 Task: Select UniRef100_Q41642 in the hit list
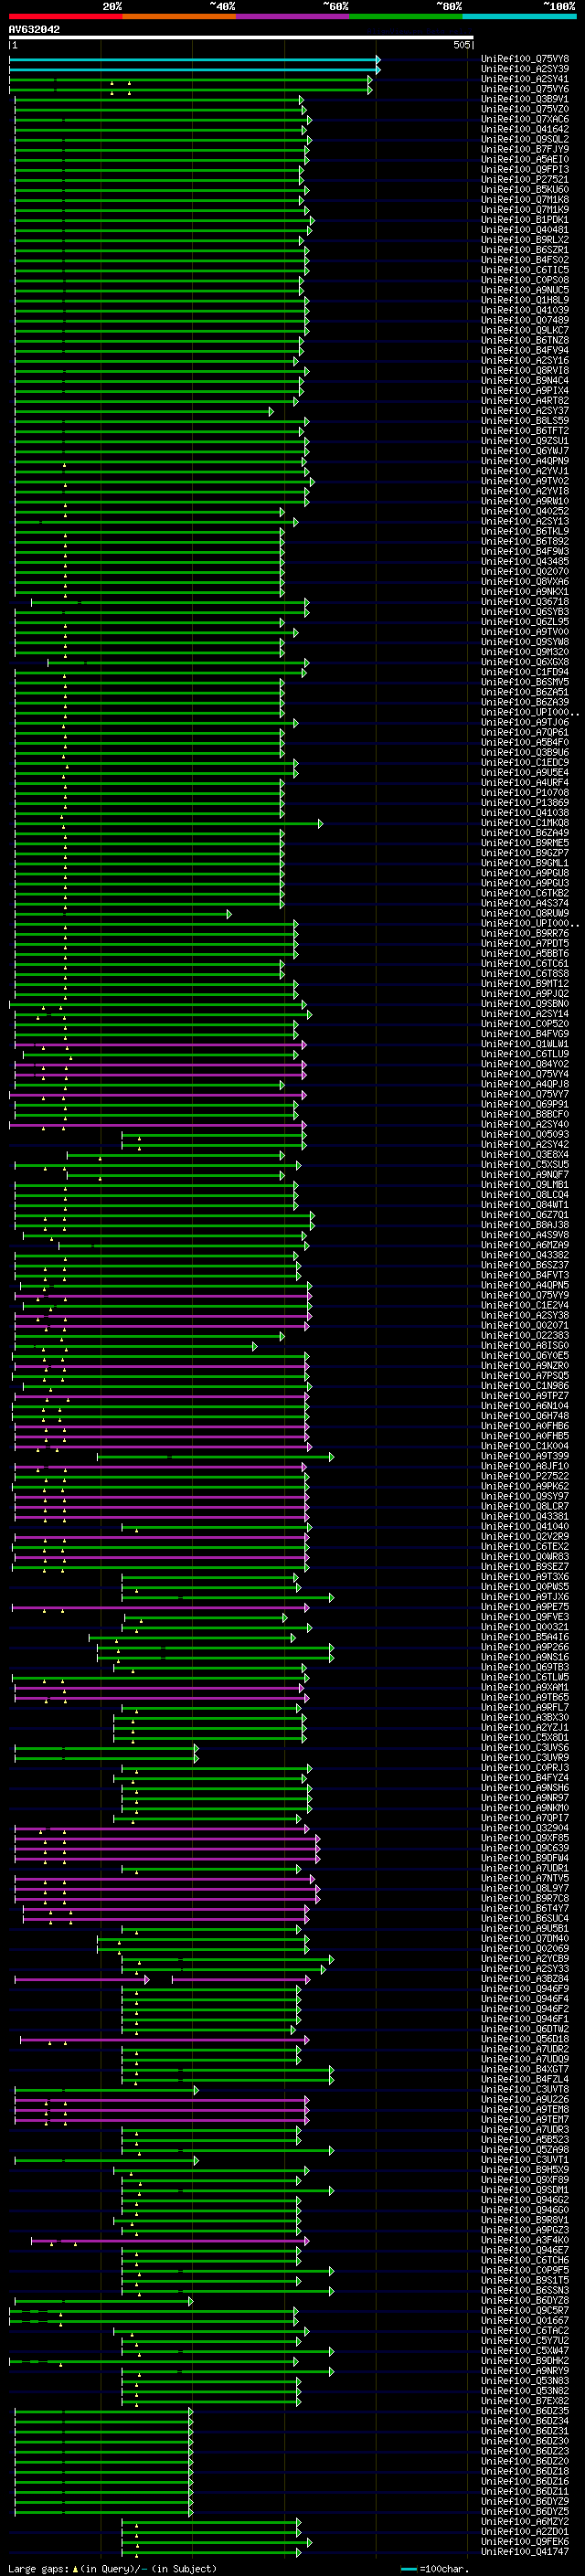coord(525,129)
